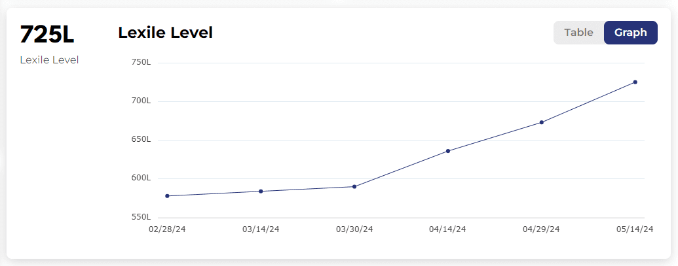Image resolution: width=678 pixels, height=266 pixels.
Task: Click the Lexile Level caption under 725L
Action: click(x=49, y=60)
